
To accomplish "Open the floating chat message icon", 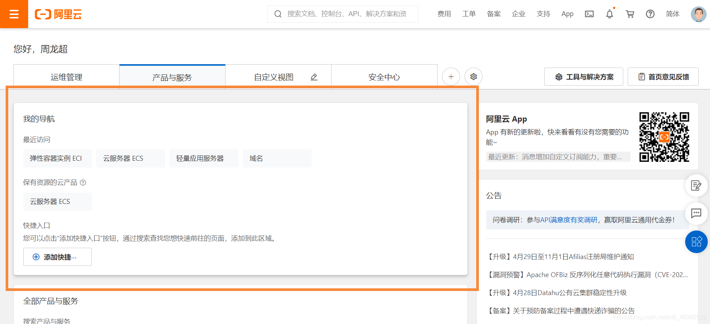I will 696,214.
